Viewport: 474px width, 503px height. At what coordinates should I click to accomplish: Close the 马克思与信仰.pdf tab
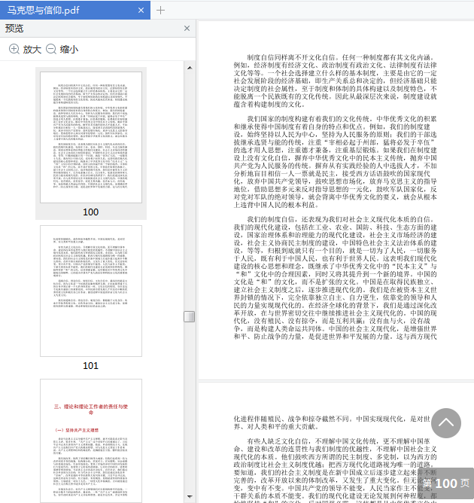point(141,11)
